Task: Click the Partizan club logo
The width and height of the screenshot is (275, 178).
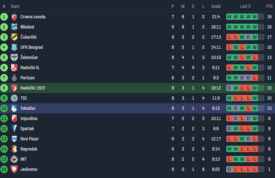Action: point(14,78)
